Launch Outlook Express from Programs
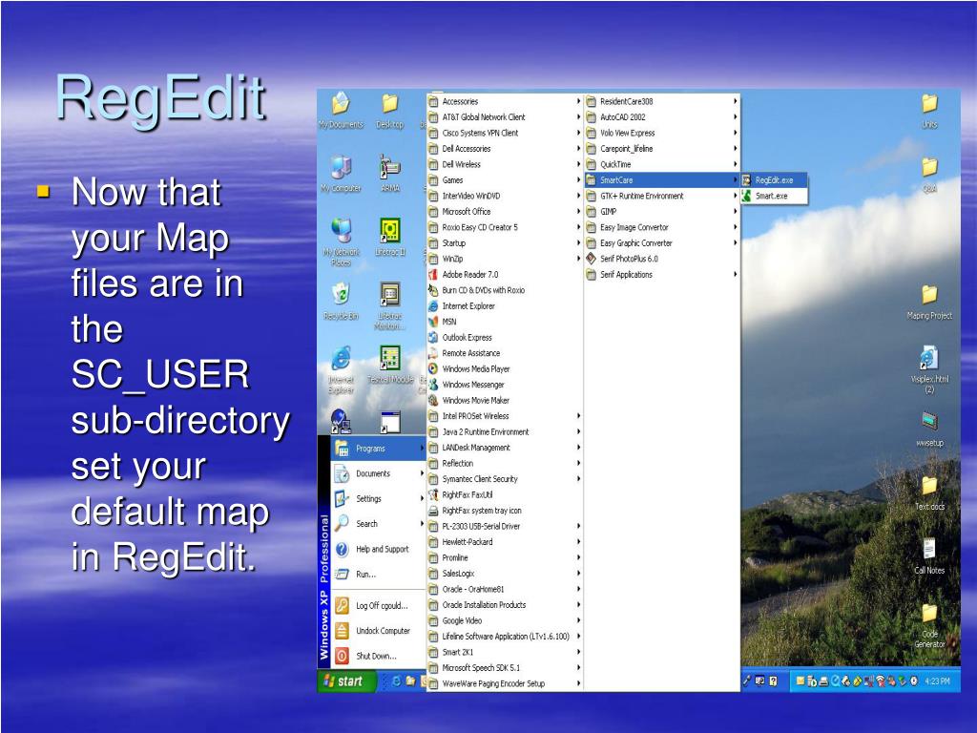This screenshot has width=977, height=733. (x=505, y=337)
